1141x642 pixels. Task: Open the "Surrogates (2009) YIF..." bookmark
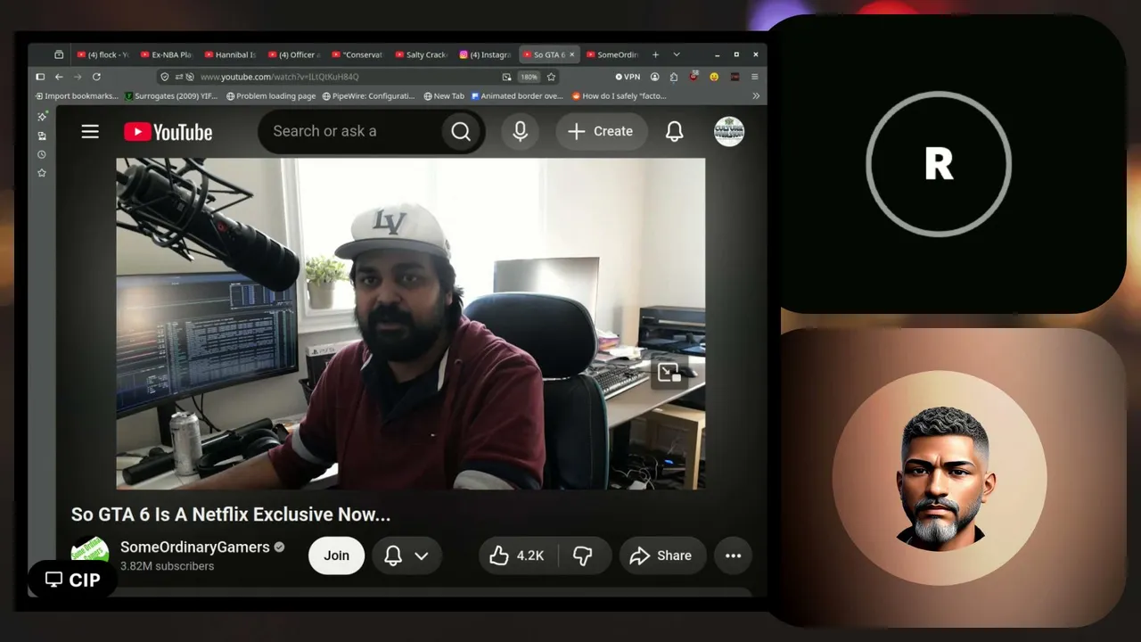click(x=171, y=96)
